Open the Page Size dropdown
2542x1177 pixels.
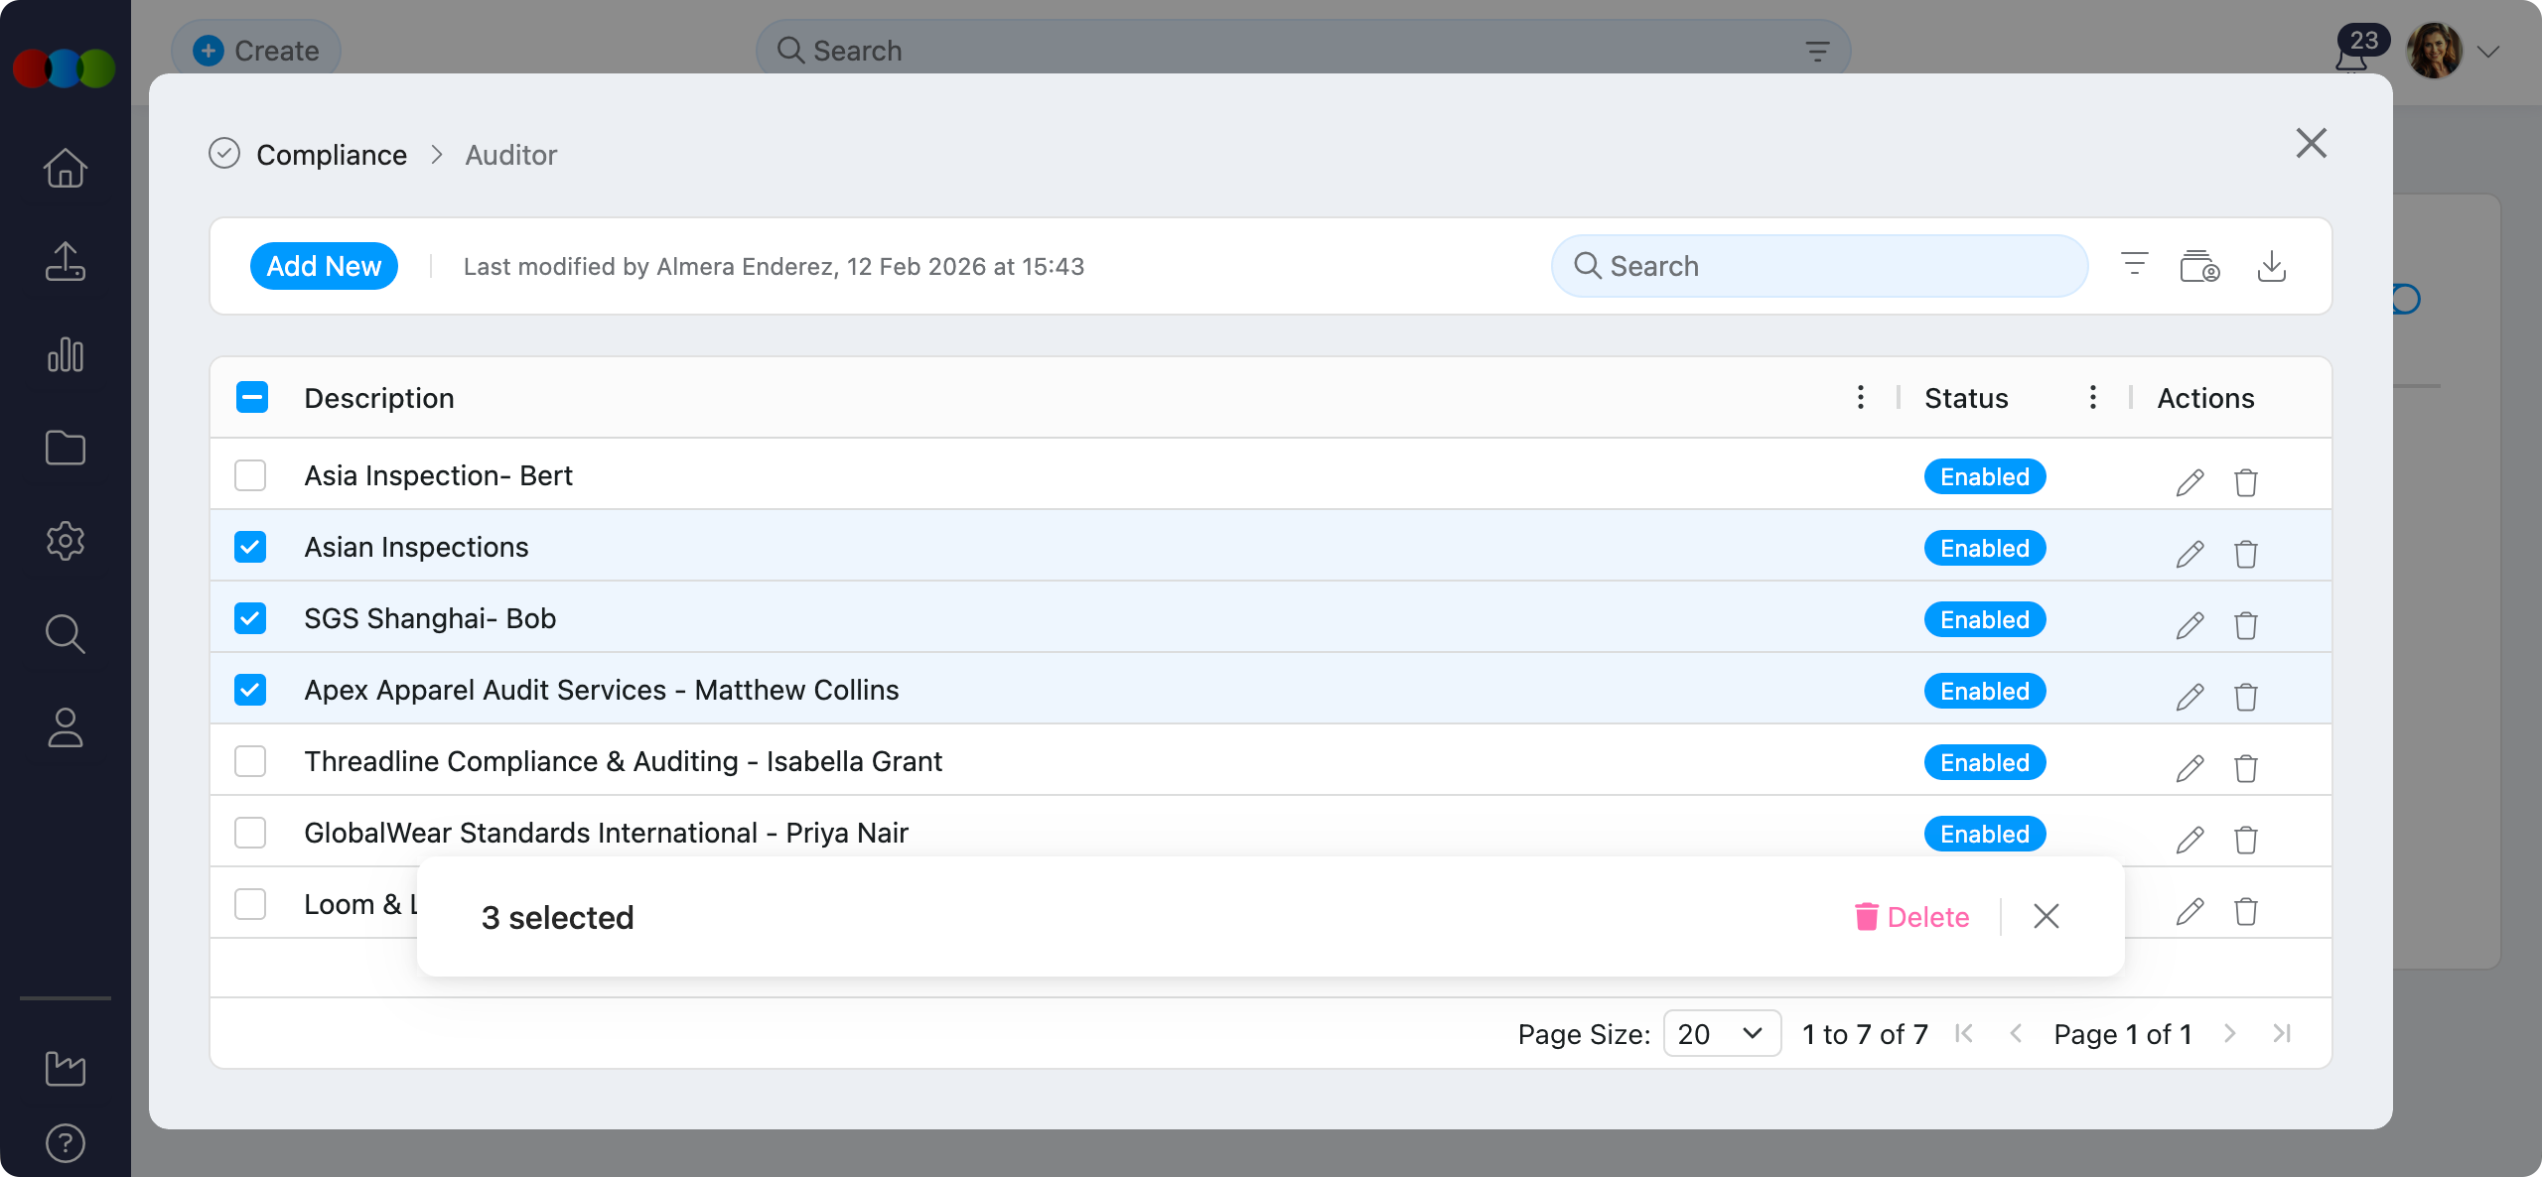(x=1721, y=1034)
